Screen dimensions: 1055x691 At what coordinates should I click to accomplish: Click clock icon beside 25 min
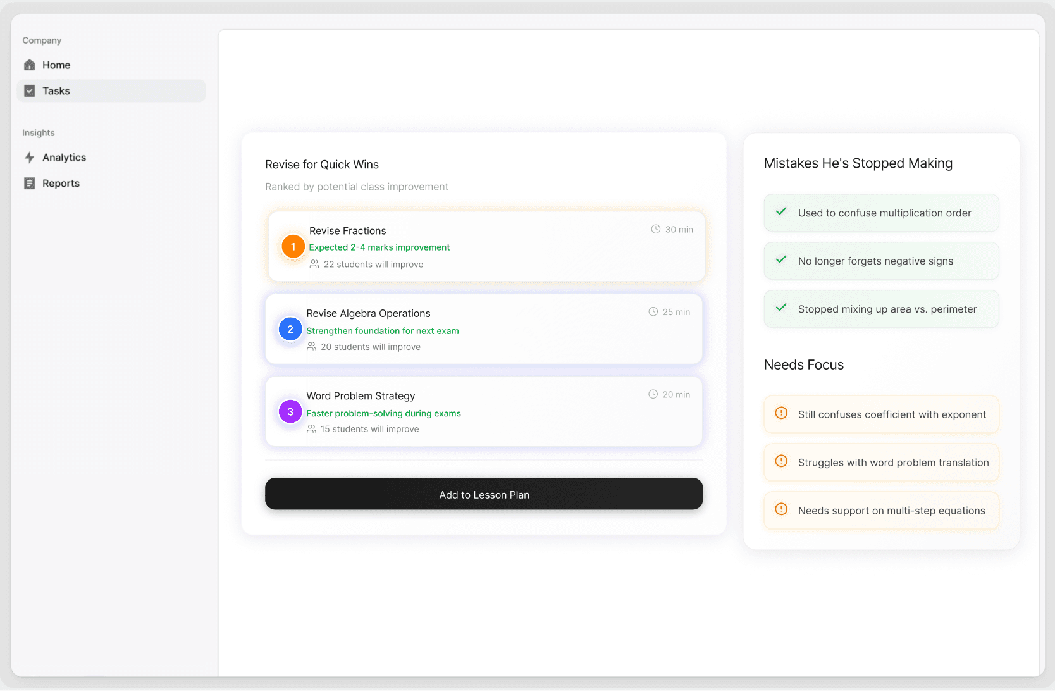(653, 312)
